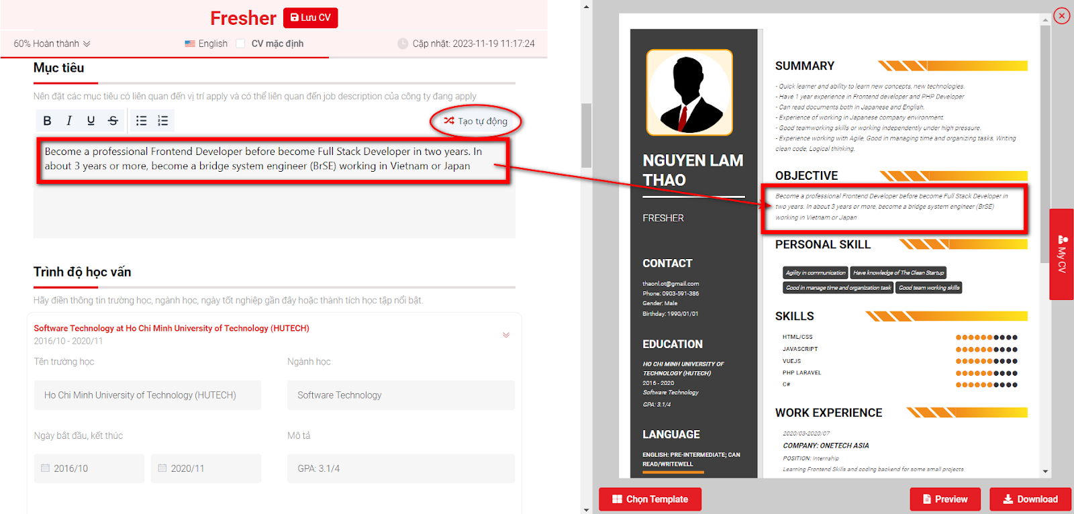Image resolution: width=1074 pixels, height=514 pixels.
Task: Save the CV with Lưu CV button
Action: pos(310,17)
